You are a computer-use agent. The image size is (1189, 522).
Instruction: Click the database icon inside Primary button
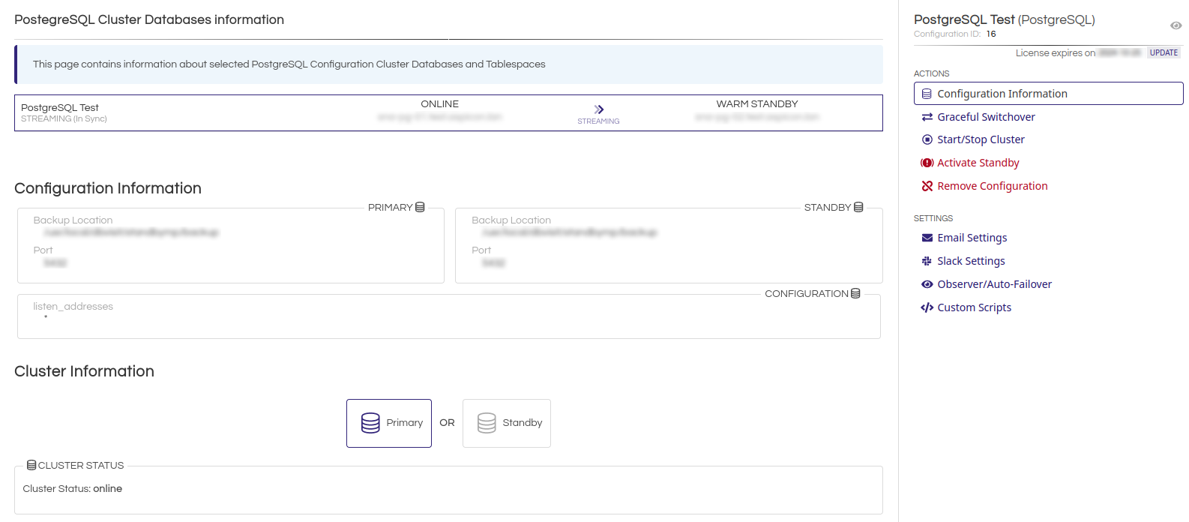click(370, 423)
